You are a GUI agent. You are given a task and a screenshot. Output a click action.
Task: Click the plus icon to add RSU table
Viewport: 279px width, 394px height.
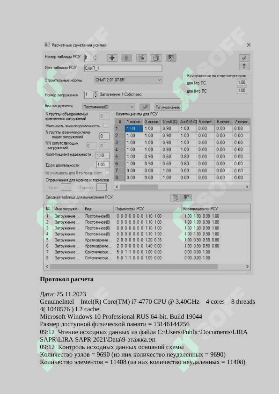coord(112,58)
